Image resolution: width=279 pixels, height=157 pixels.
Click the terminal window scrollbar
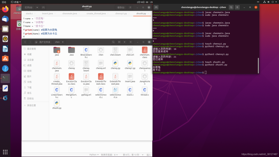pos(258,65)
